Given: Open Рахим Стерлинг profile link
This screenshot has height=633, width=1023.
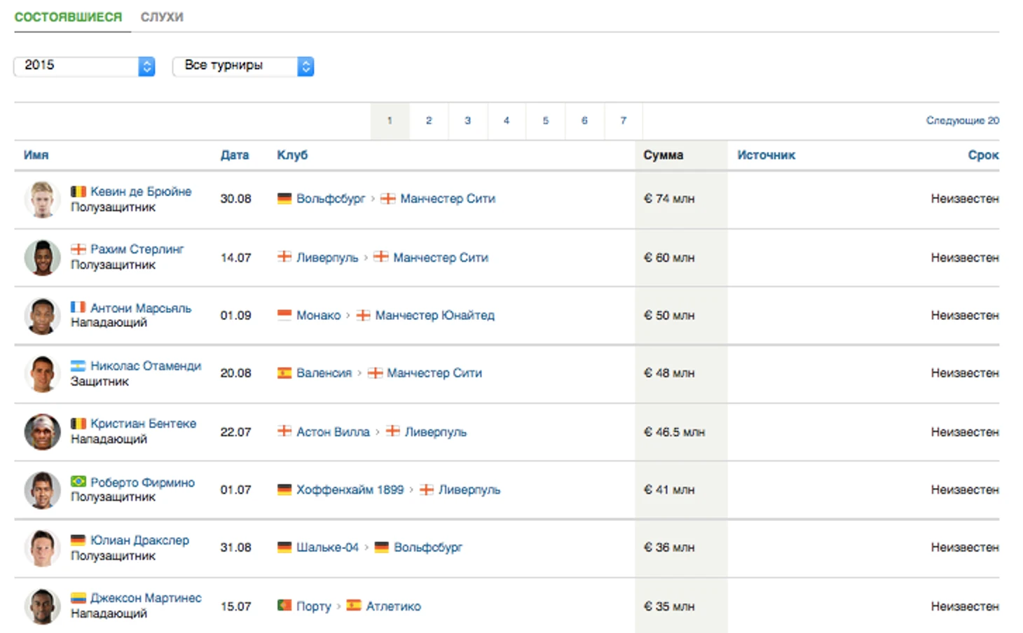Looking at the screenshot, I should coord(137,249).
